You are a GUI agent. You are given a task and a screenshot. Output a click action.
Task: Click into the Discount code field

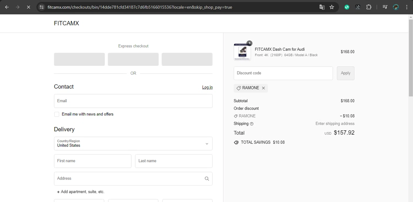click(x=283, y=73)
